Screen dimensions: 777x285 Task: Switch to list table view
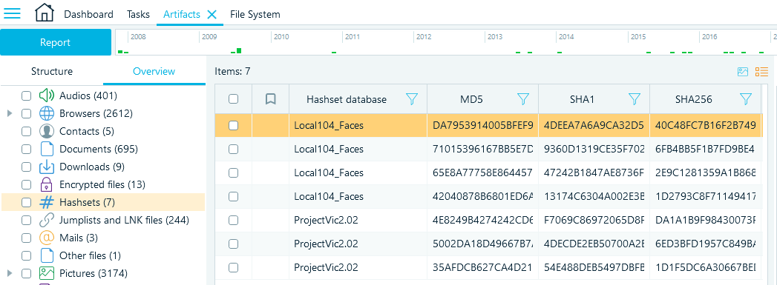tap(761, 72)
